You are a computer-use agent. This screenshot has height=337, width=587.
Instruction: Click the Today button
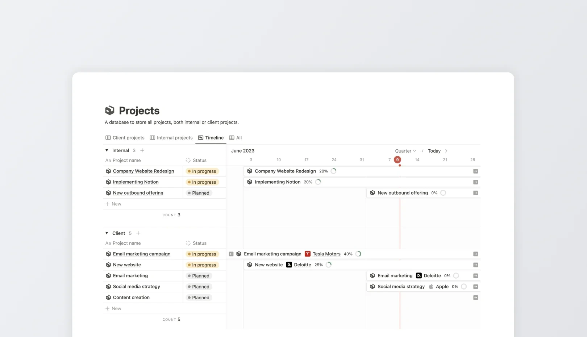pyautogui.click(x=434, y=151)
